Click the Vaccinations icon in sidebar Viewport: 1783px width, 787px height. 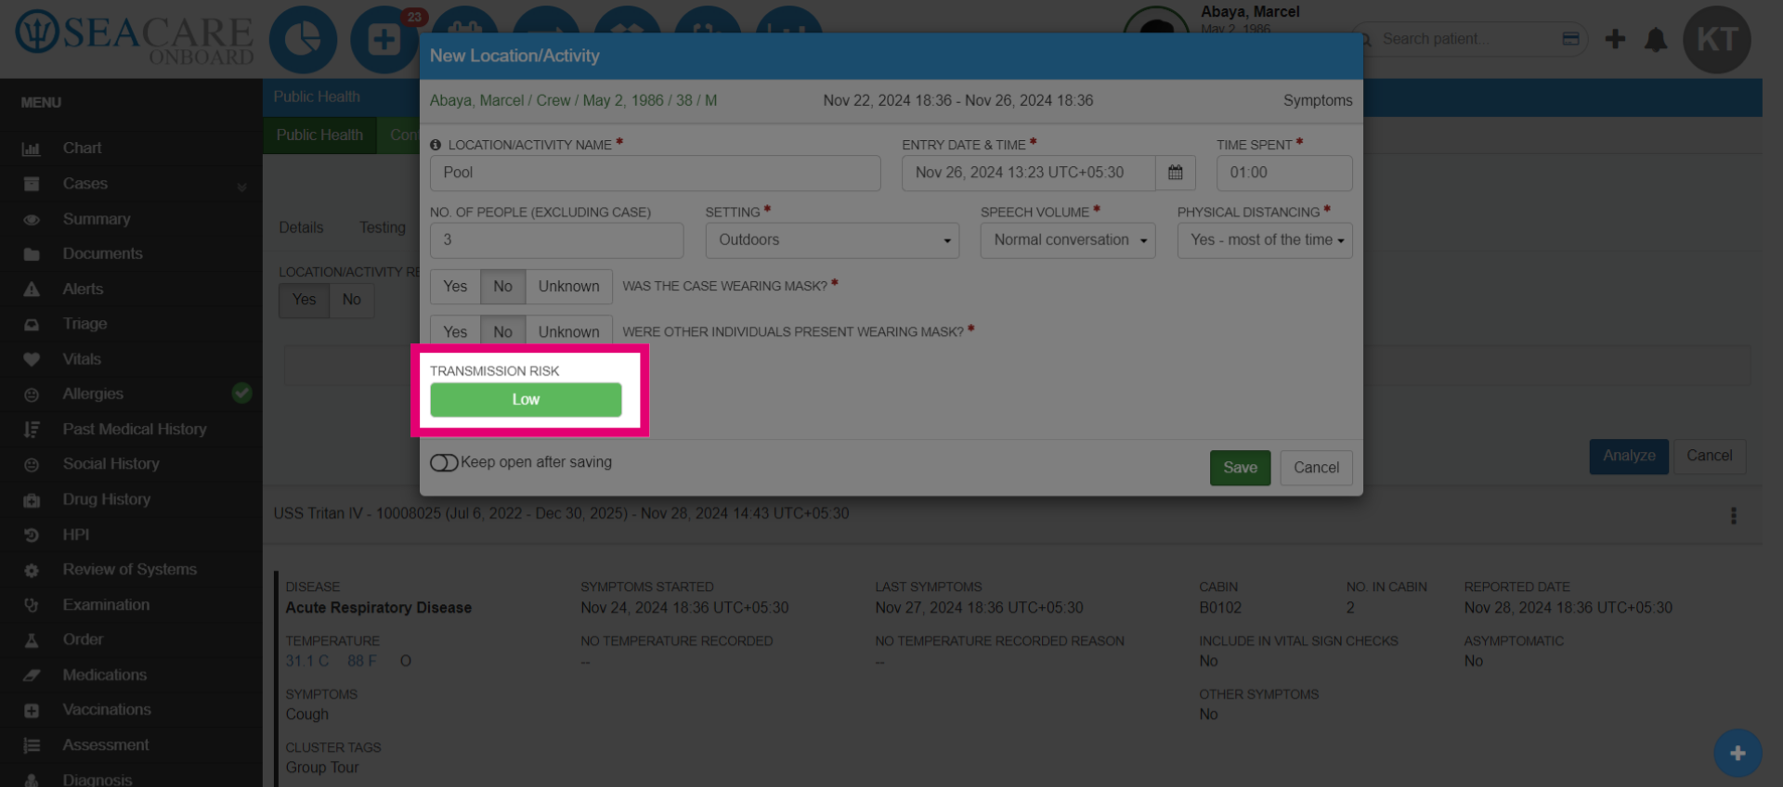[x=32, y=711]
